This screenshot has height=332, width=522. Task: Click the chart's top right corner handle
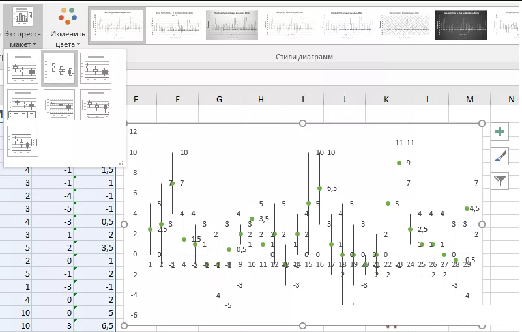coord(482,124)
